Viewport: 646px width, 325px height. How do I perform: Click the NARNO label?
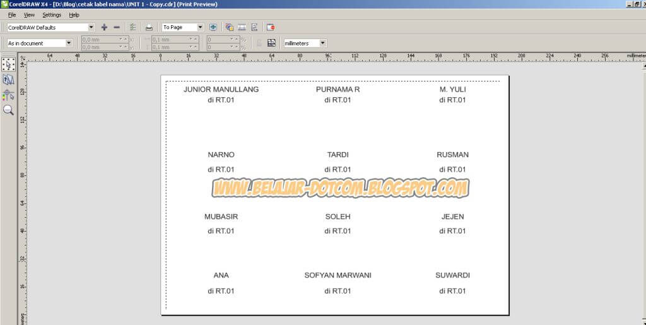pyautogui.click(x=221, y=155)
